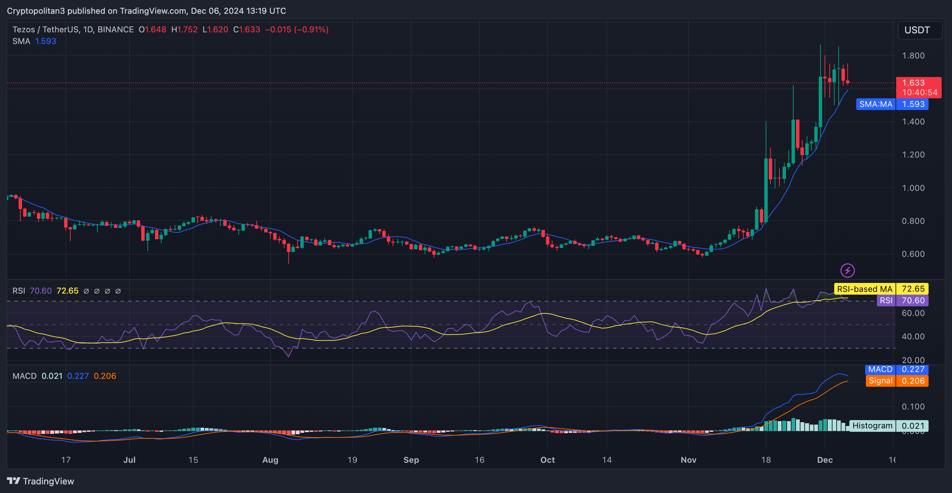Click the SMA legend value 1.593
Screen dimensions: 952x493
click(x=46, y=41)
